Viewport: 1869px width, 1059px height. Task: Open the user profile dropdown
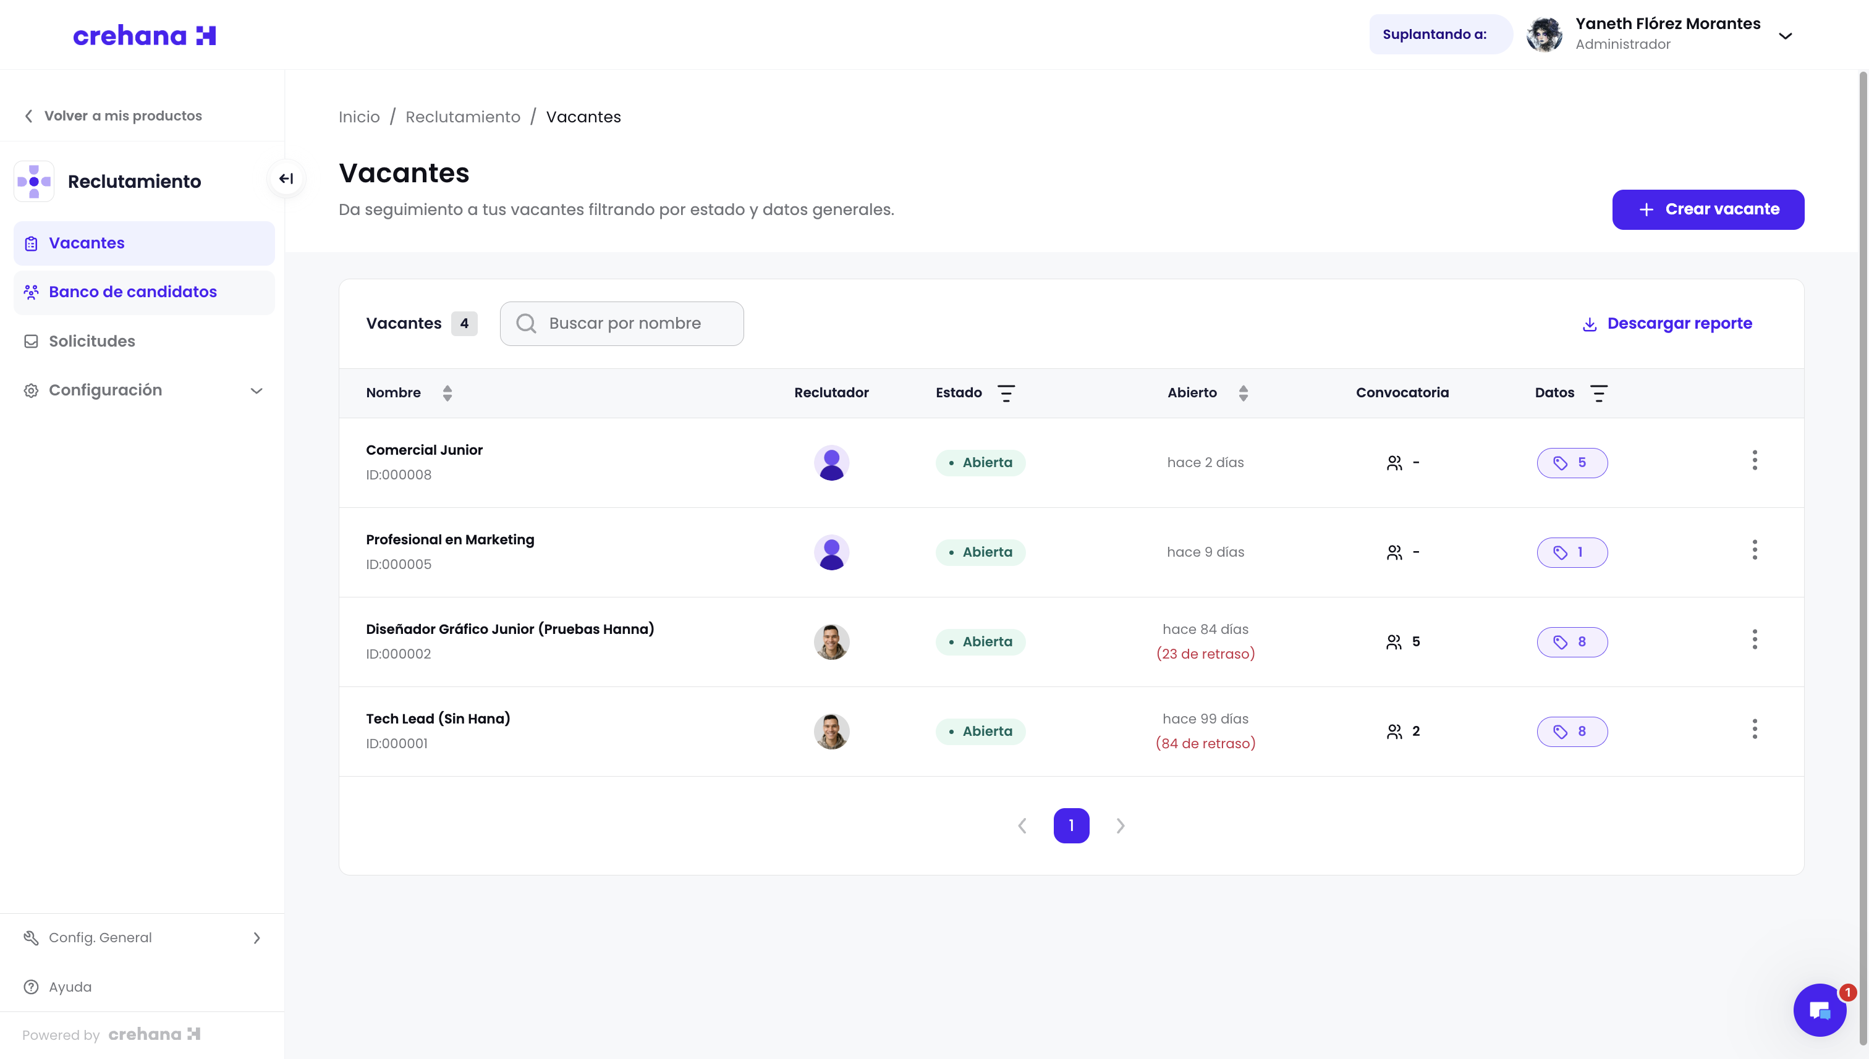click(1784, 36)
